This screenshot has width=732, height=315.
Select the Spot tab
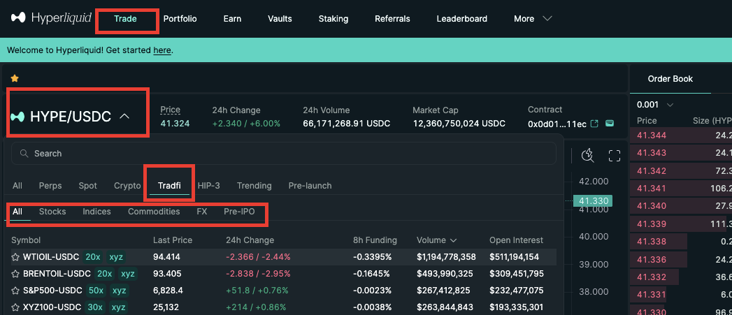[88, 186]
